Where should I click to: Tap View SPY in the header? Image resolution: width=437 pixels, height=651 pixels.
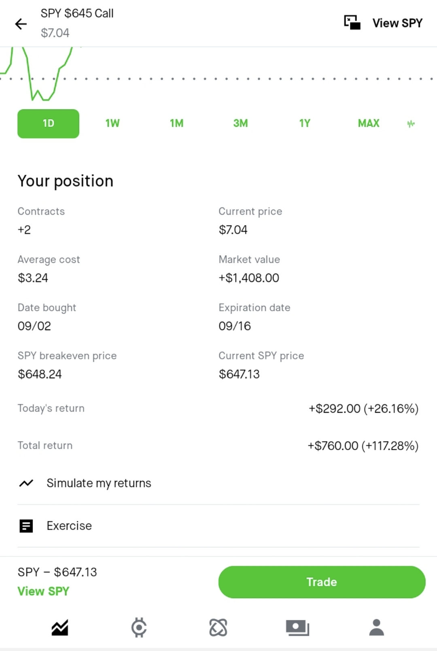coord(397,23)
